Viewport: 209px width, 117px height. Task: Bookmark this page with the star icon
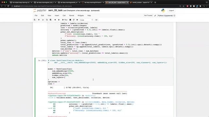184,6
